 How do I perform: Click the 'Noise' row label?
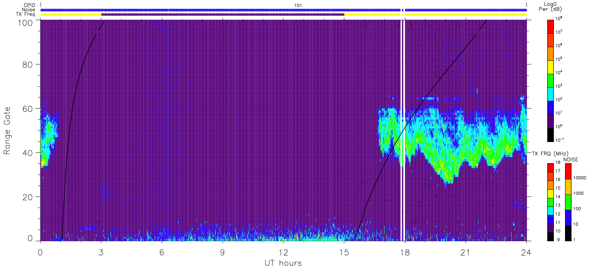click(29, 10)
